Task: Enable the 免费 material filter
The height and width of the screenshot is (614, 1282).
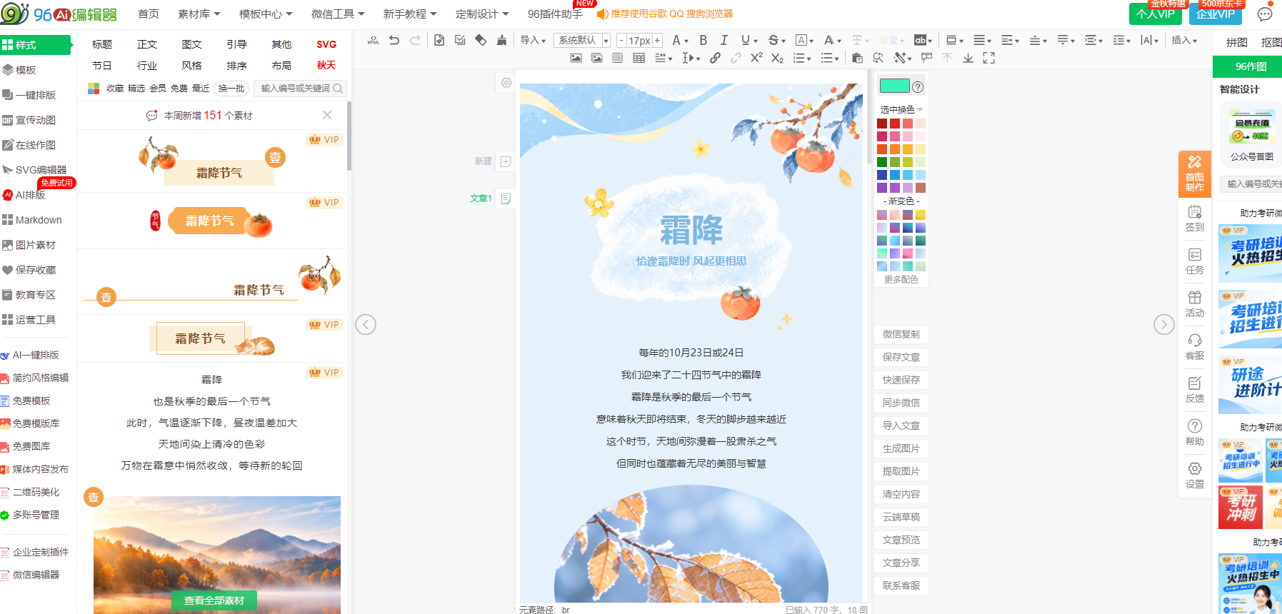Action: [179, 89]
